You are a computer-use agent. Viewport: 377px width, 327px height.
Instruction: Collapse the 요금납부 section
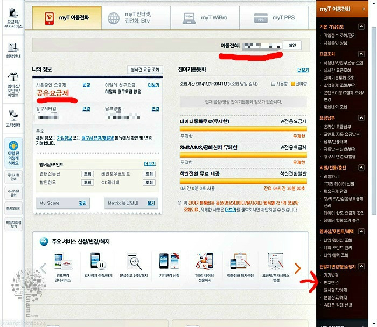point(361,118)
